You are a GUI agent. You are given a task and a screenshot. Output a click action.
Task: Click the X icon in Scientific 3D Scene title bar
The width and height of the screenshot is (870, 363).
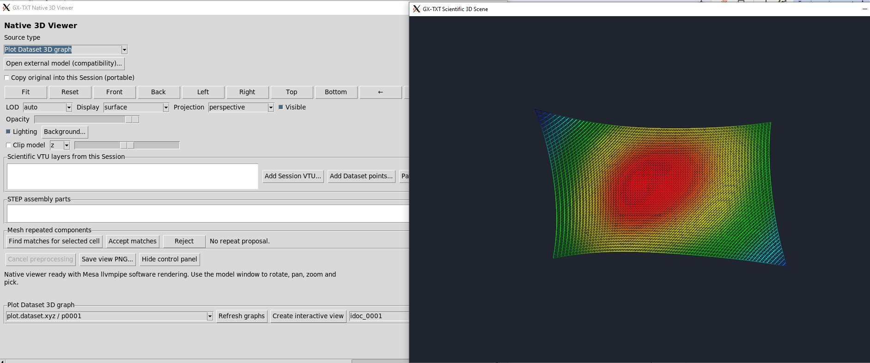pos(416,9)
